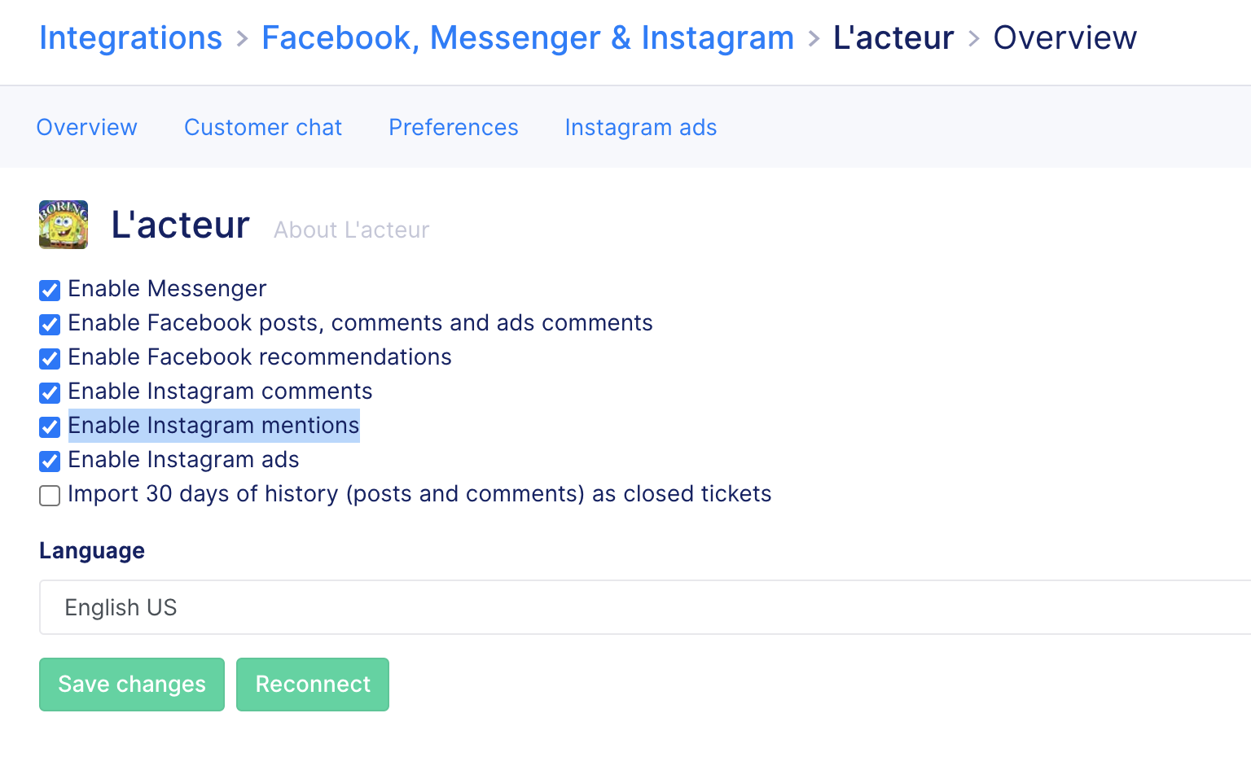Navigate to Facebook, Messenger & Instagram breadcrumb
Image resolution: width=1251 pixels, height=770 pixels.
pos(528,38)
